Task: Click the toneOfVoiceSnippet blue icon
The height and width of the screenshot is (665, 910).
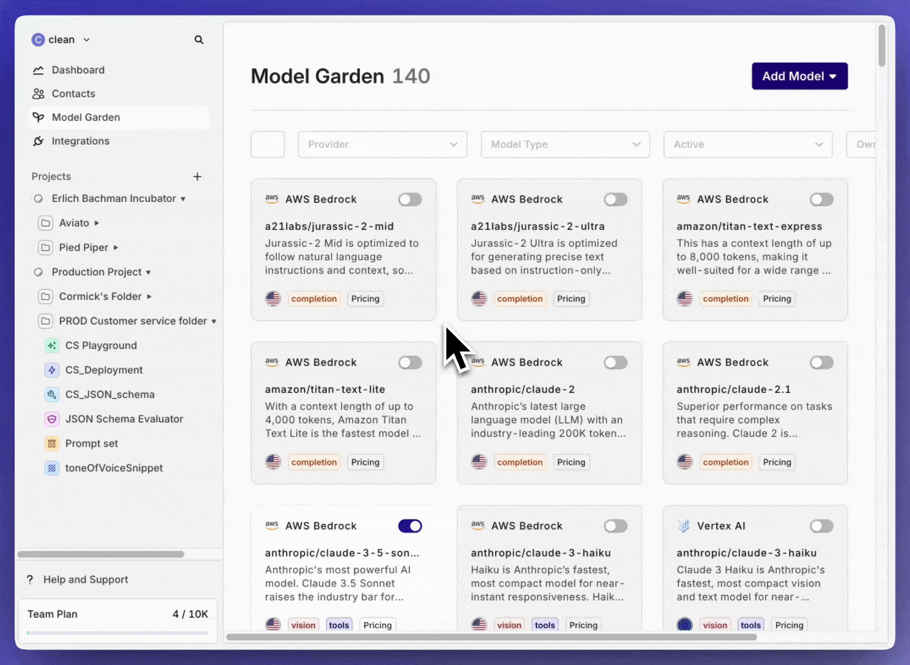Action: point(52,468)
